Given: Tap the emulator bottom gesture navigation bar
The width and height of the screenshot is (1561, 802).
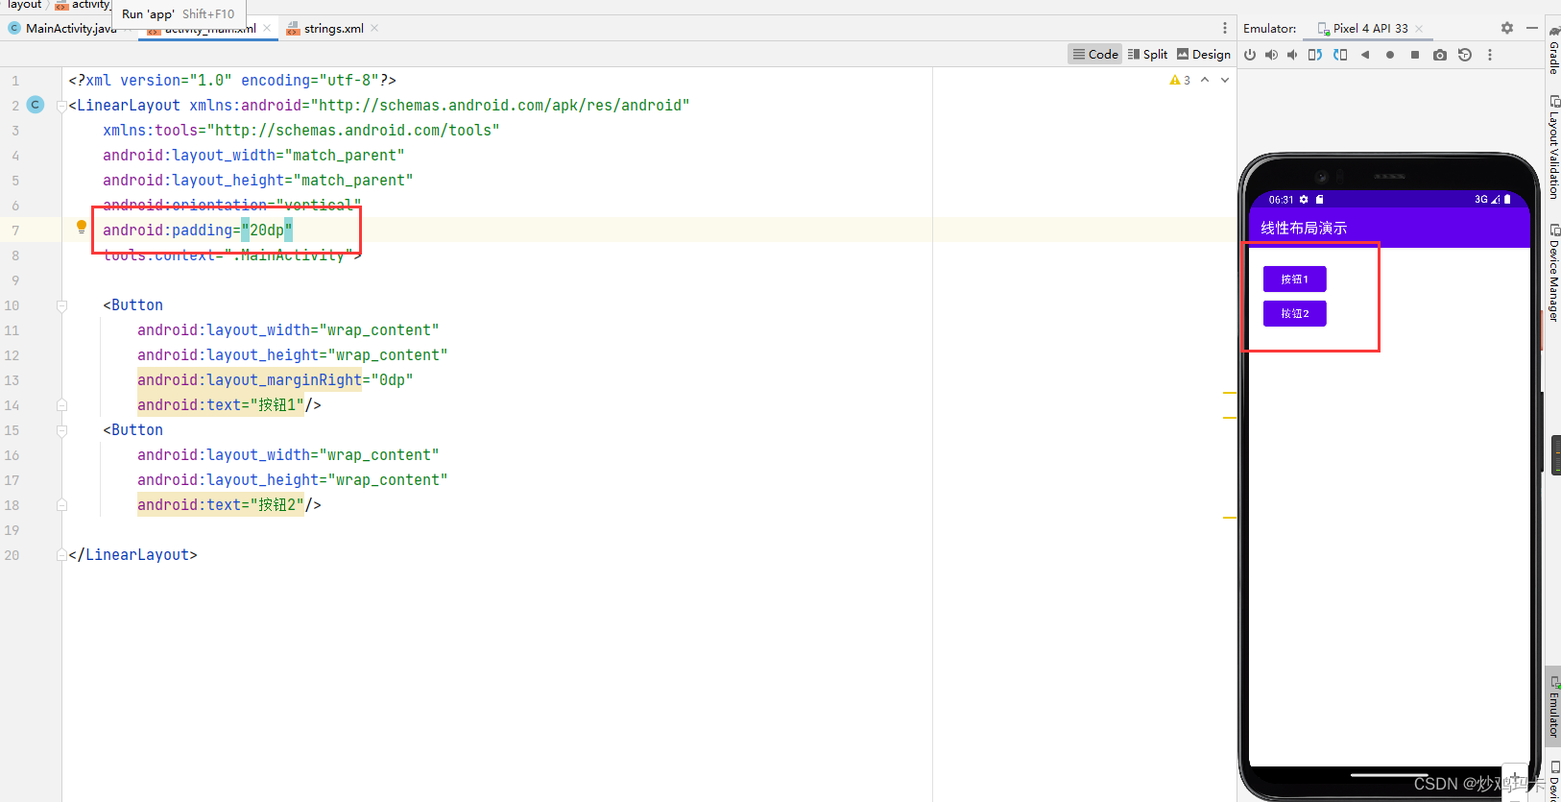Looking at the screenshot, I should tap(1389, 774).
